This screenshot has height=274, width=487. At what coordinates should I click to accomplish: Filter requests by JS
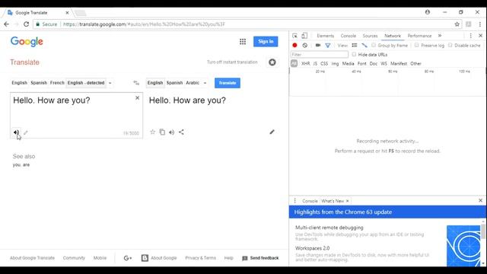[315, 63]
